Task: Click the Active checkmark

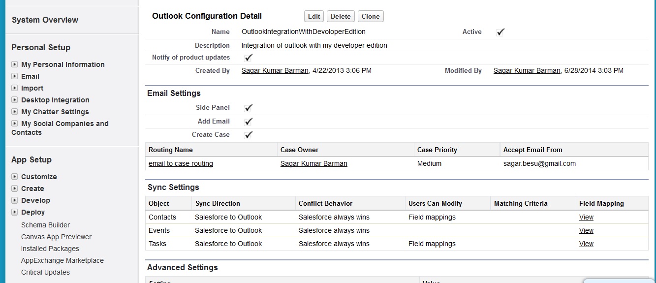Action: [500, 32]
